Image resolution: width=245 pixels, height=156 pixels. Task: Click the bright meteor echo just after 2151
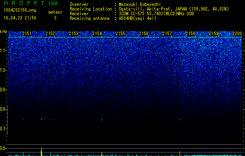pyautogui.click(x=41, y=119)
